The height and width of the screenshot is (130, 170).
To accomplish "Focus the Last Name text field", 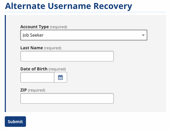I will coord(67,56).
